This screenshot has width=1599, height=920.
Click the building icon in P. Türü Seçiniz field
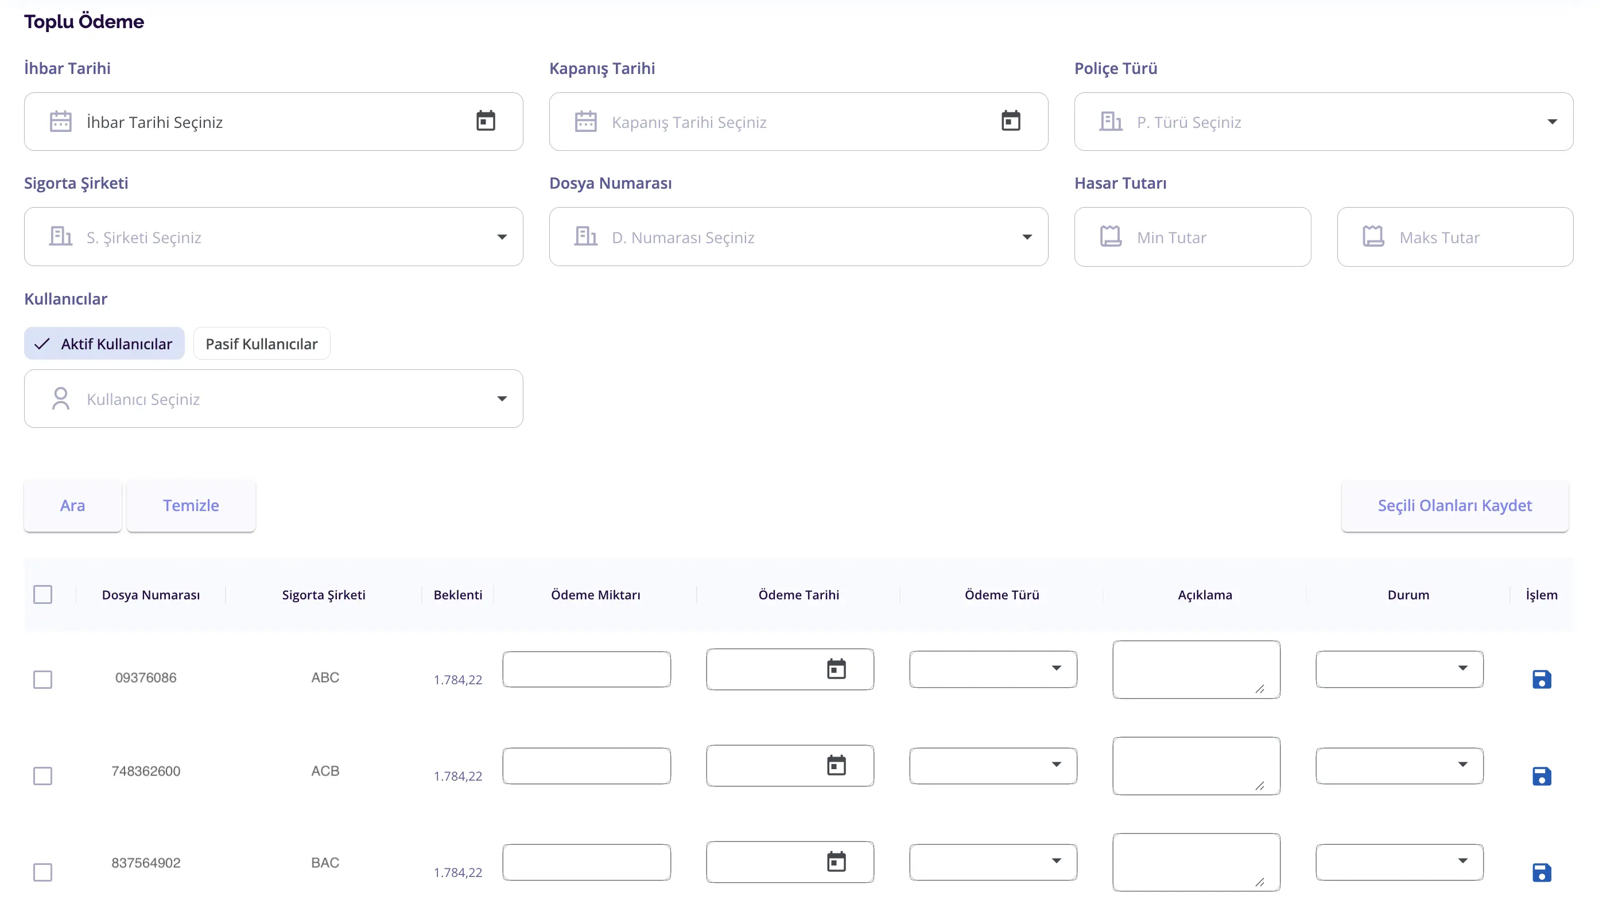(x=1110, y=120)
